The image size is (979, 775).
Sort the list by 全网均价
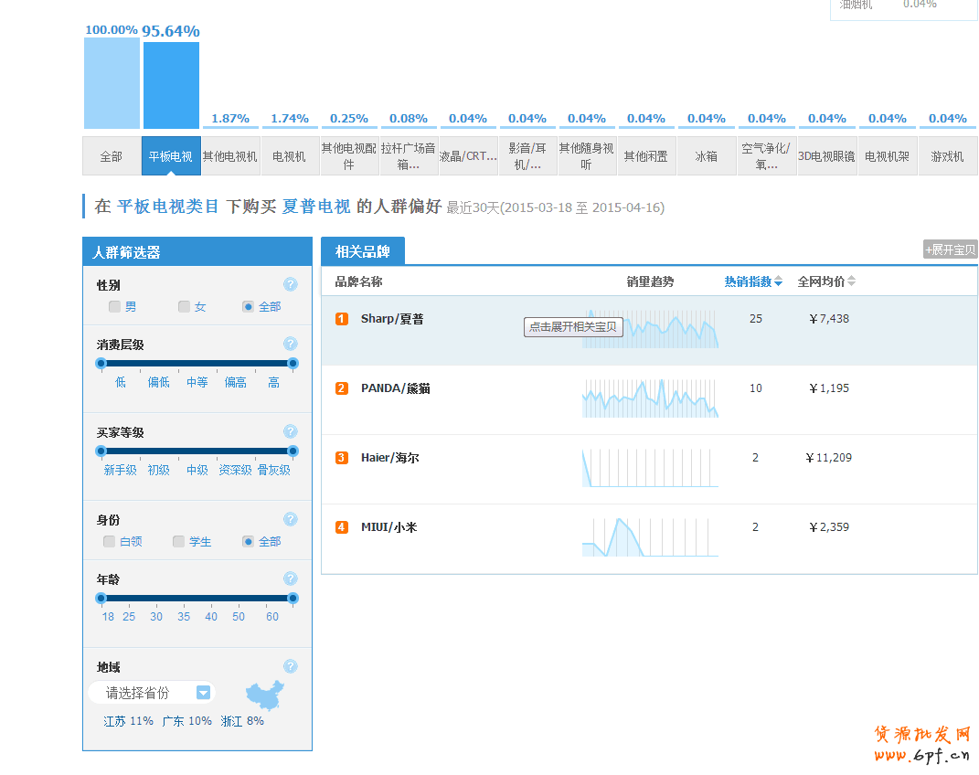click(826, 281)
